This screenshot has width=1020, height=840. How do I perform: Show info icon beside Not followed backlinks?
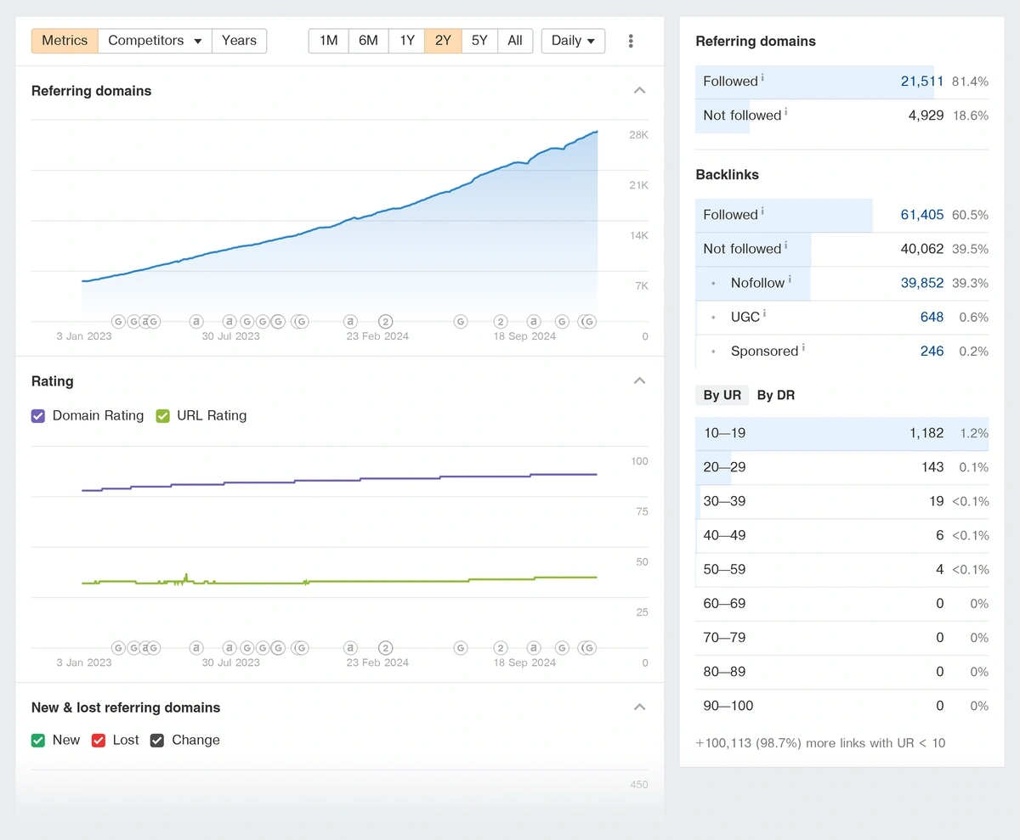click(785, 245)
